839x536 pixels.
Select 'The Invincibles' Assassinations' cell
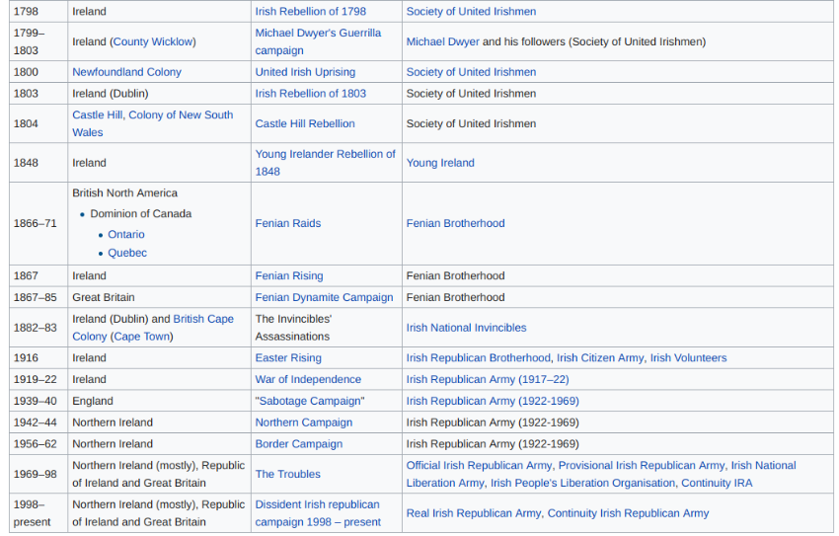tap(326, 328)
